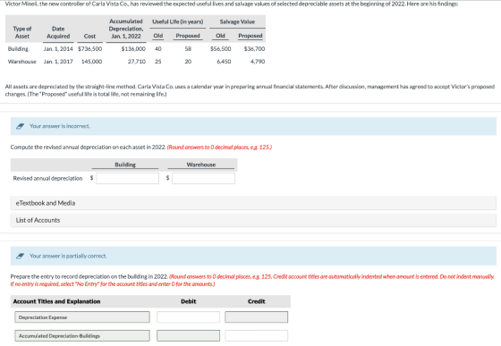Select the Depreciation Expense account title field
The height and width of the screenshot is (346, 501).
pyautogui.click(x=82, y=317)
